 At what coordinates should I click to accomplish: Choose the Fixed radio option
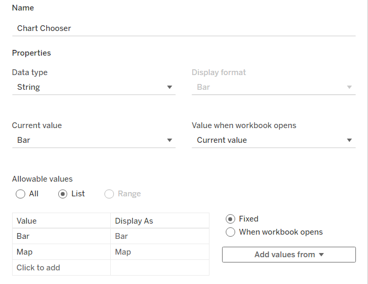coord(230,219)
